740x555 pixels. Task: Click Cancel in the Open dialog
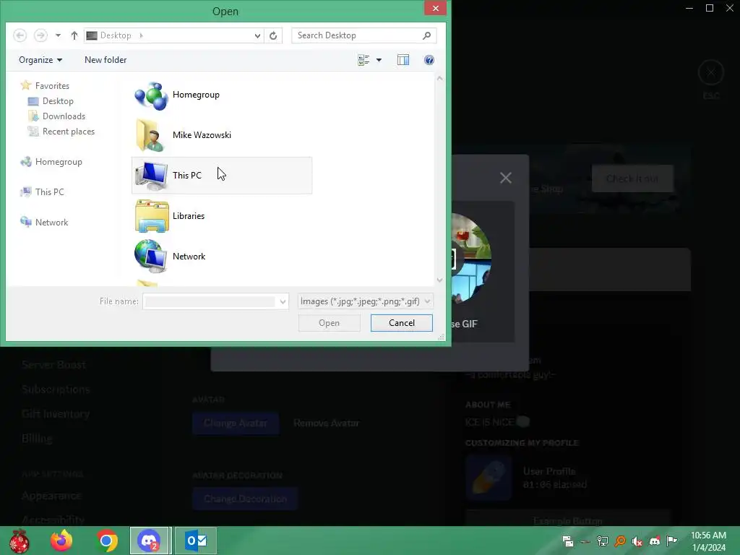(402, 323)
